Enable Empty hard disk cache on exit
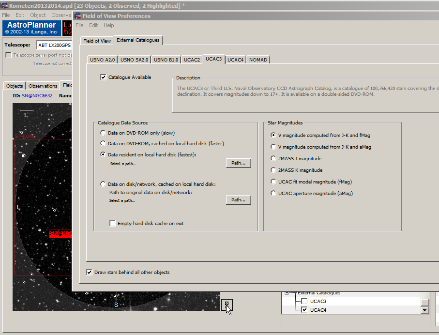 click(x=112, y=223)
